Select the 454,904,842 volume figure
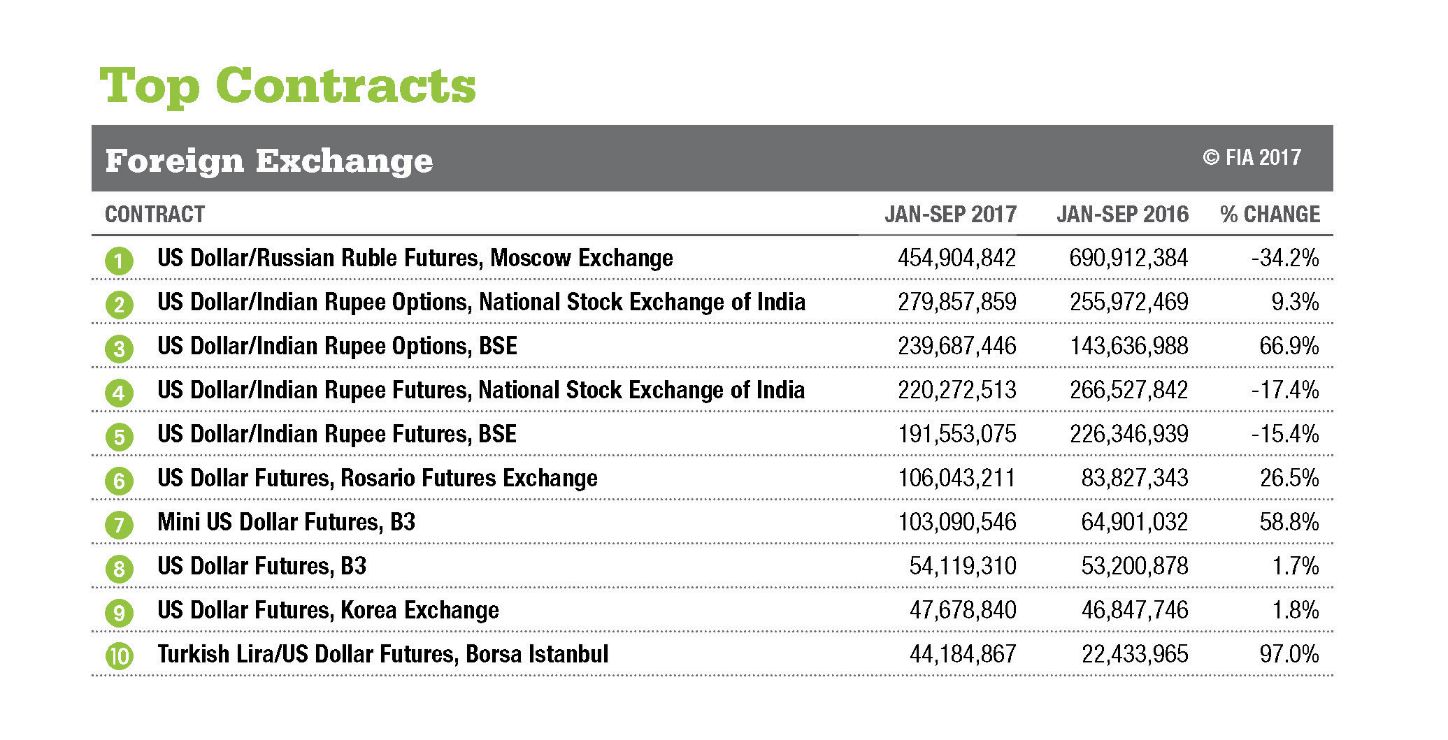The height and width of the screenshot is (740, 1448). click(956, 258)
